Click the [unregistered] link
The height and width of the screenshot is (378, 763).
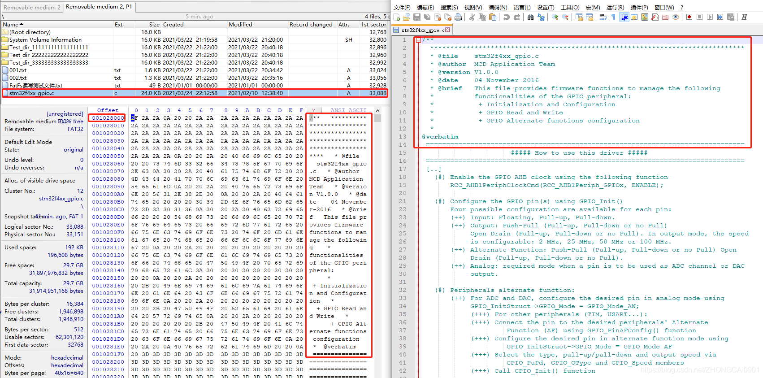click(65, 114)
